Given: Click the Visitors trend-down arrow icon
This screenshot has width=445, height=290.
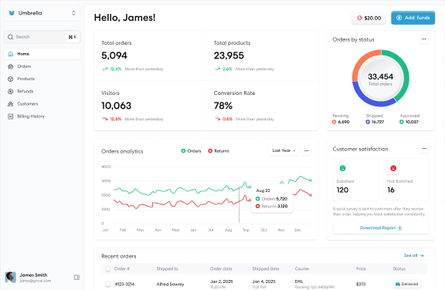Looking at the screenshot, I should (105, 119).
